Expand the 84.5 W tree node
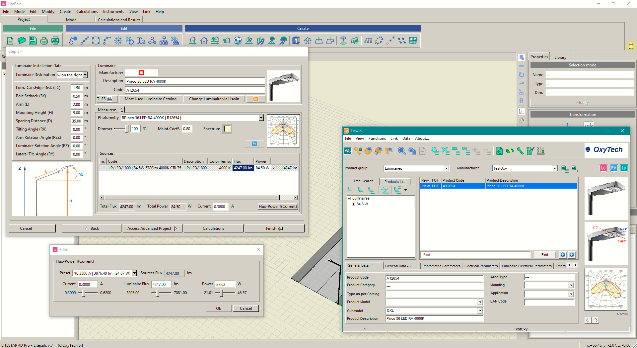Screen dimensions: 637x348 pyautogui.click(x=354, y=204)
